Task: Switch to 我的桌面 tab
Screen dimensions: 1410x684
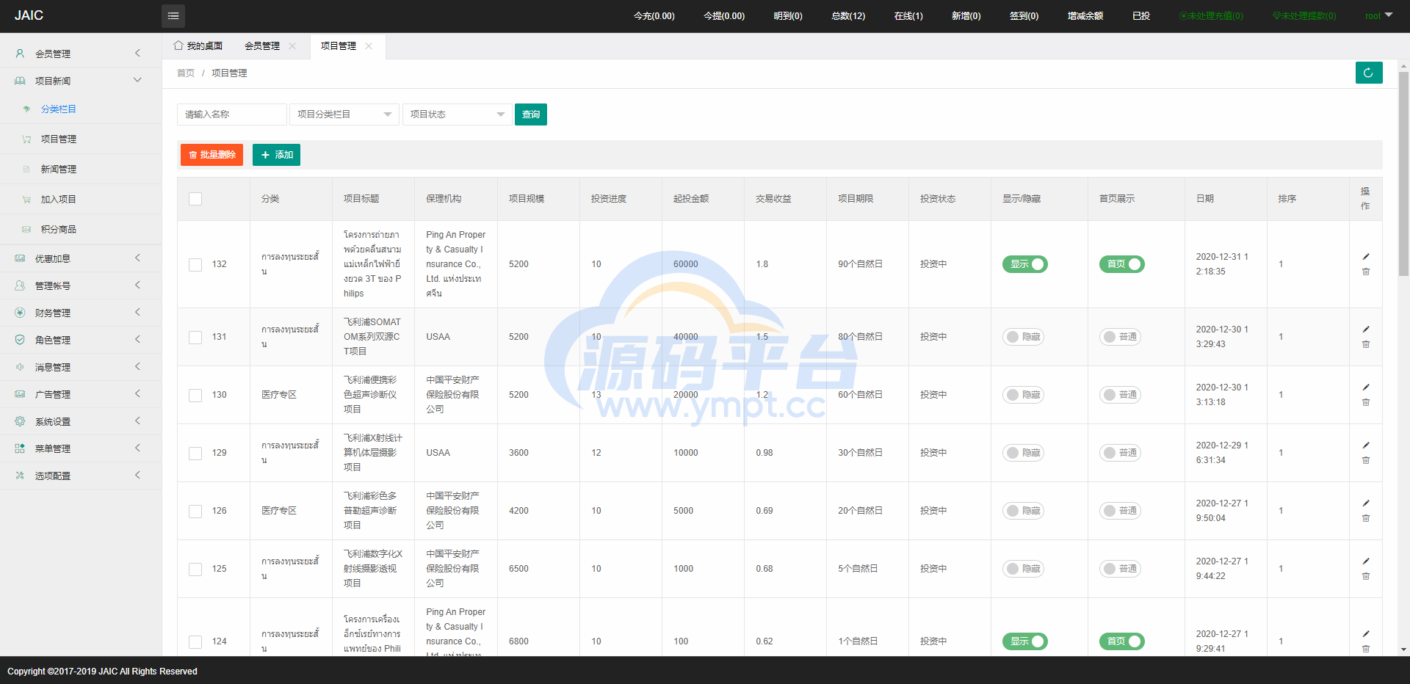Action: (x=198, y=46)
